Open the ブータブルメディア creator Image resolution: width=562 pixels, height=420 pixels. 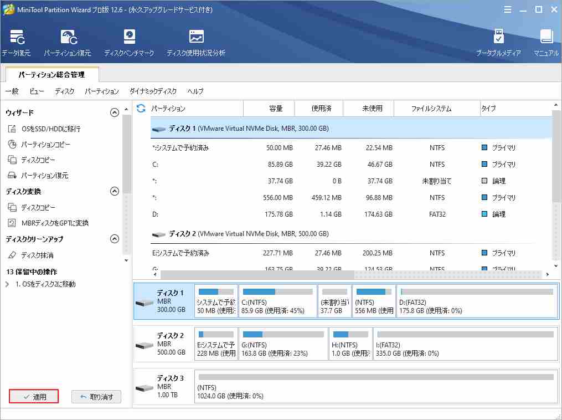point(499,42)
